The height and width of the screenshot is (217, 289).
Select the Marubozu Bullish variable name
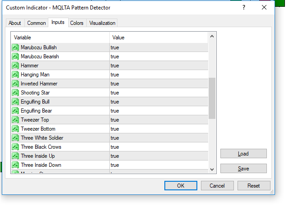[39, 47]
